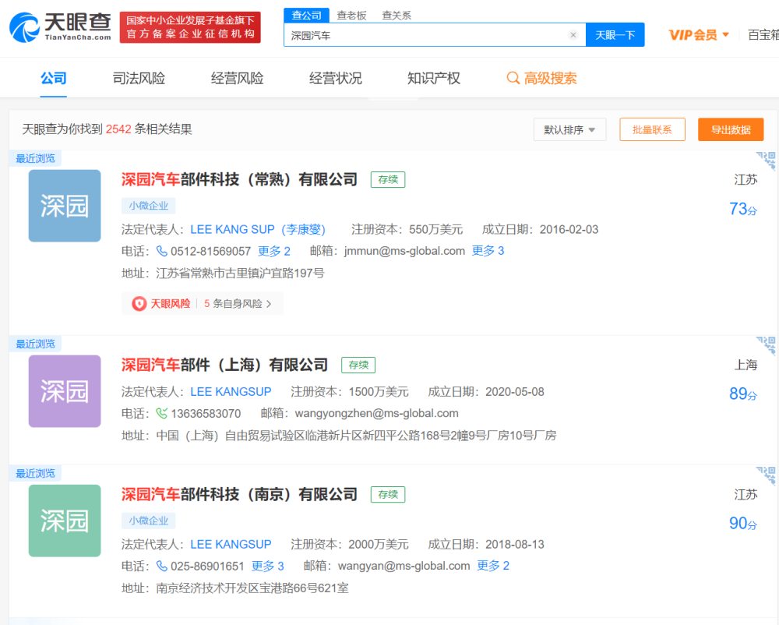Open the TianYanCha logo homepage
This screenshot has height=625, width=779.
pyautogui.click(x=60, y=27)
